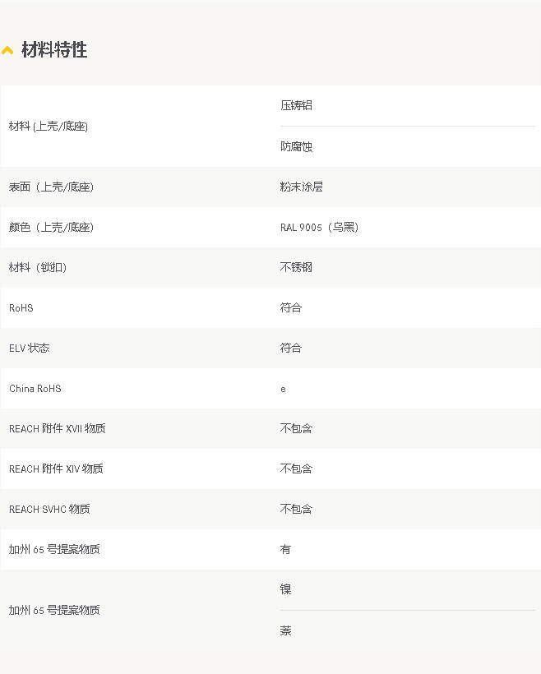Select the ELV 状态 label
The width and height of the screenshot is (541, 674).
click(30, 349)
